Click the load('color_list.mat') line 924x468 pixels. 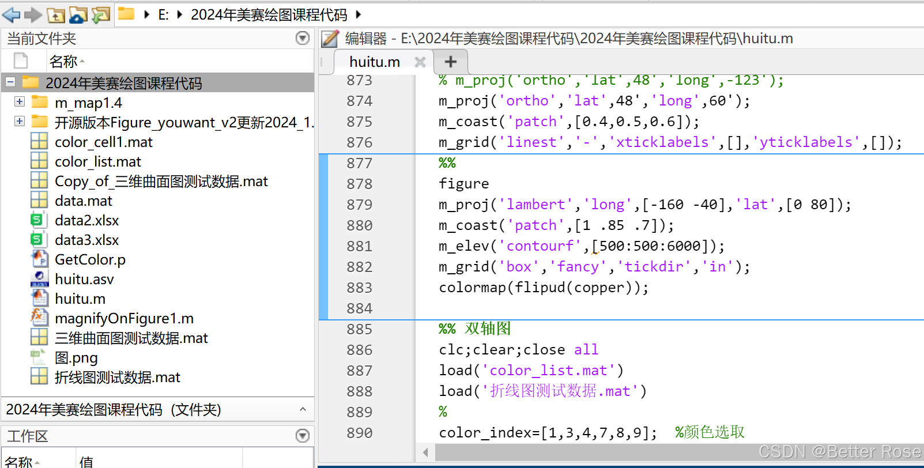(x=531, y=371)
